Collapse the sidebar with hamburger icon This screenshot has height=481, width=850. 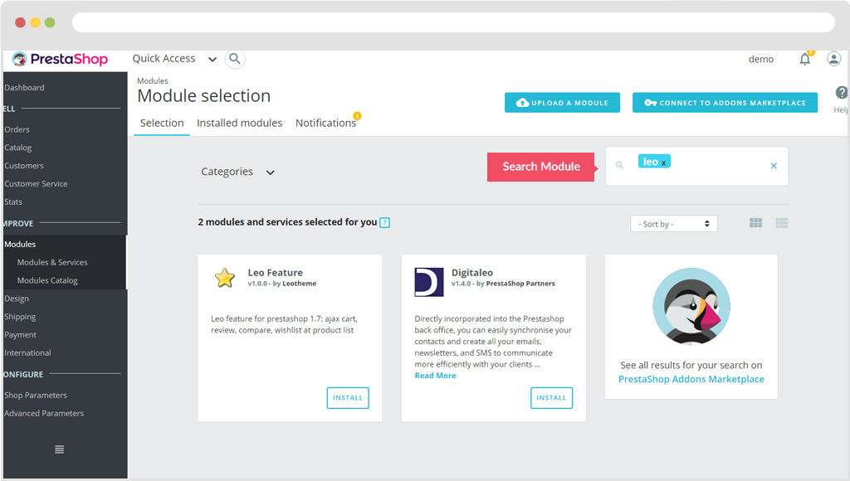pos(60,449)
